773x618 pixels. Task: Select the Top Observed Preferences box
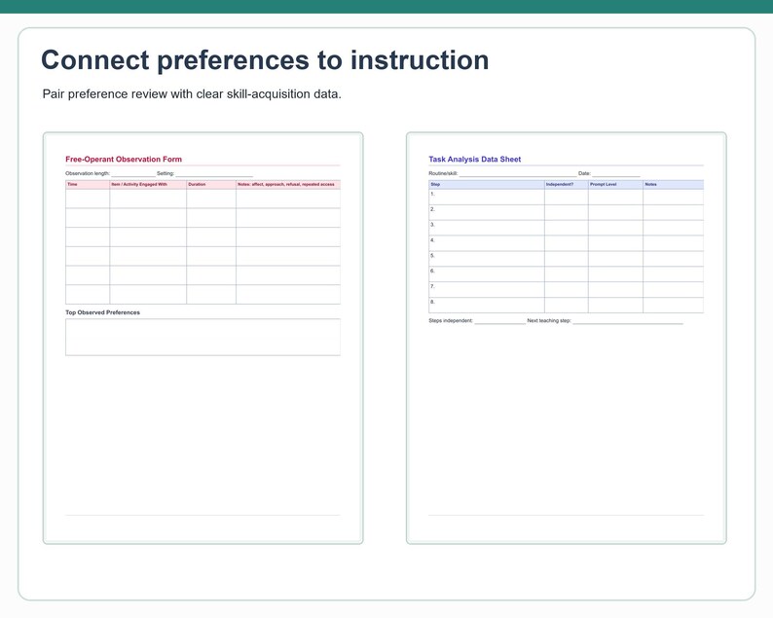click(x=203, y=337)
